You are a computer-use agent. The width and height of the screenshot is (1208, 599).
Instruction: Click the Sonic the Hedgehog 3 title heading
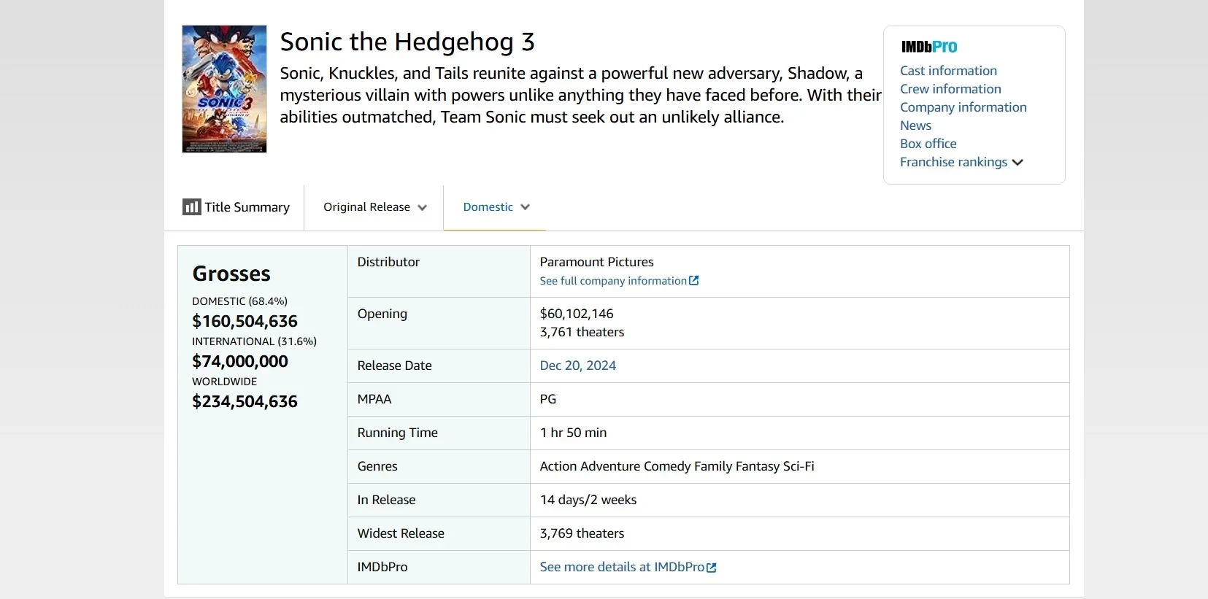pos(407,42)
